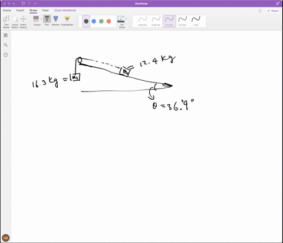Open the title bar more options ellipsis

[35, 4]
